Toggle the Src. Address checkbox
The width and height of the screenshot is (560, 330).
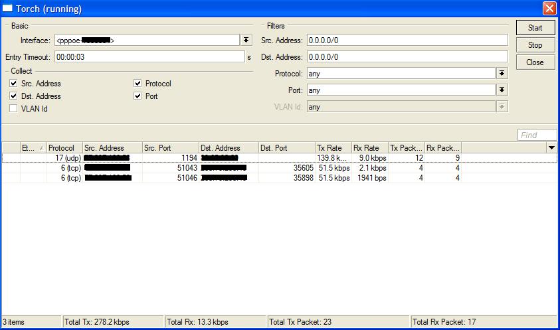point(13,83)
